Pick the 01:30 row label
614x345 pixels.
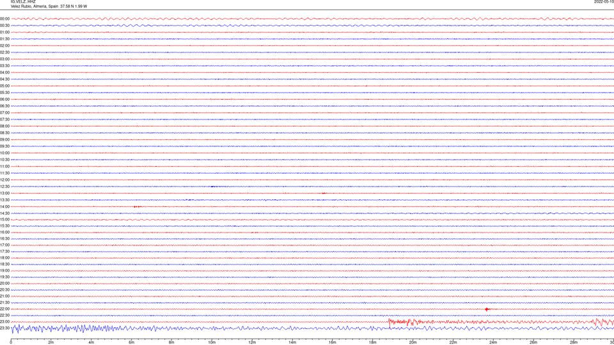(x=4, y=39)
